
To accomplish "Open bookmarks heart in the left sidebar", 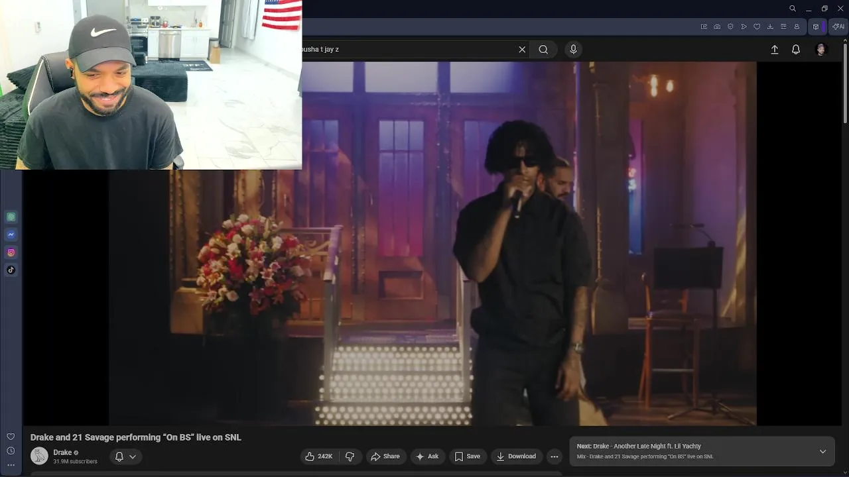I will (x=11, y=437).
